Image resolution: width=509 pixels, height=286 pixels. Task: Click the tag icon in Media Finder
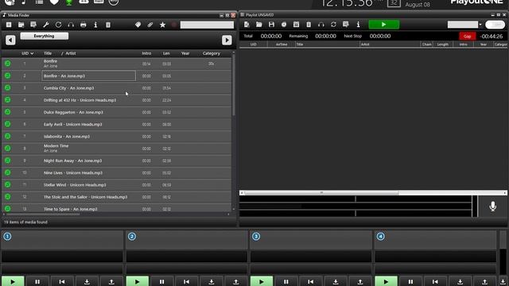tap(138, 25)
